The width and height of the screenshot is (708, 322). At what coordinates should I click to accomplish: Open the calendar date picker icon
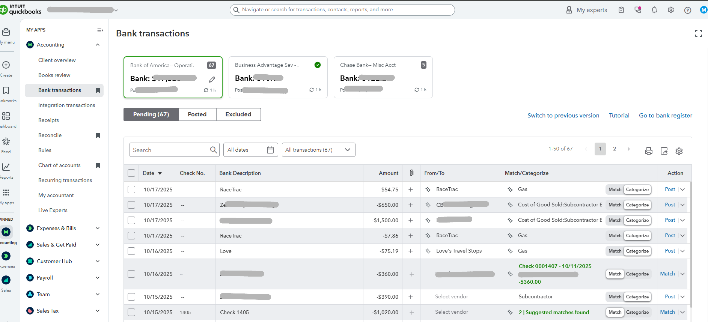(270, 150)
